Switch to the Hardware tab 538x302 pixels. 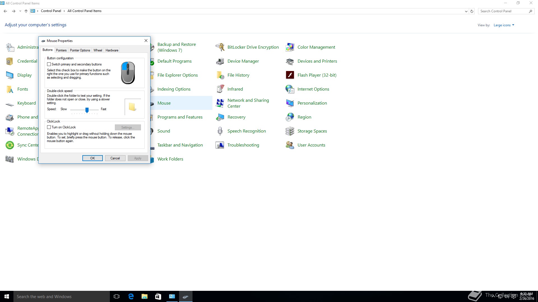point(112,50)
